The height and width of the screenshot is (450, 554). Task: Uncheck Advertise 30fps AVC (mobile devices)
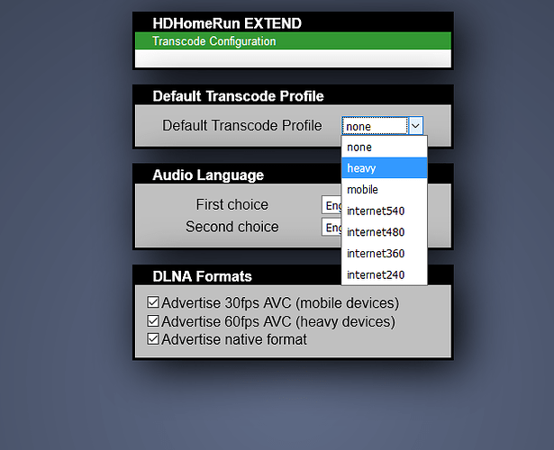point(153,302)
